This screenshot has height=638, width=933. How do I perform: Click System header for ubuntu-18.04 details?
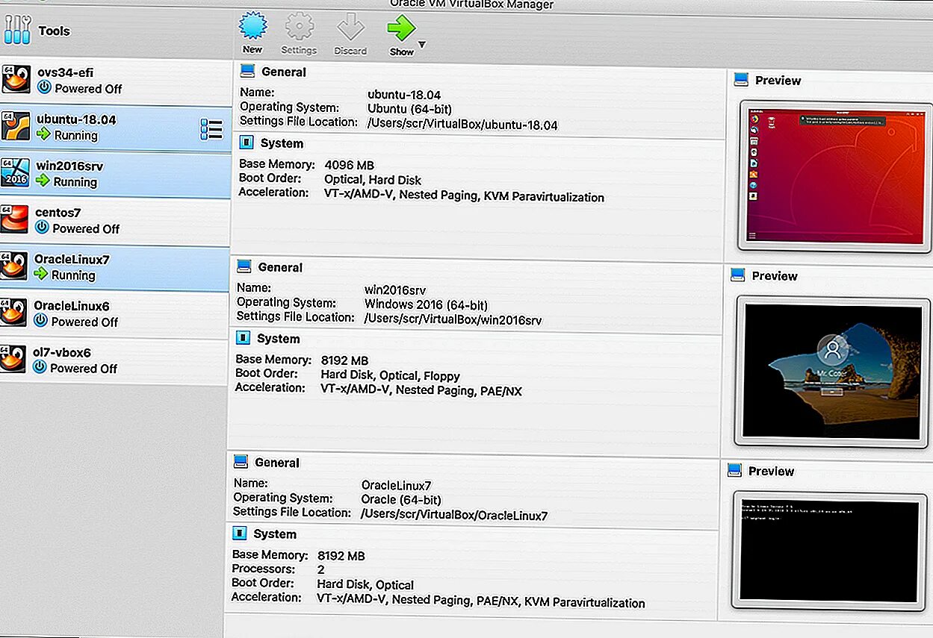(x=282, y=143)
